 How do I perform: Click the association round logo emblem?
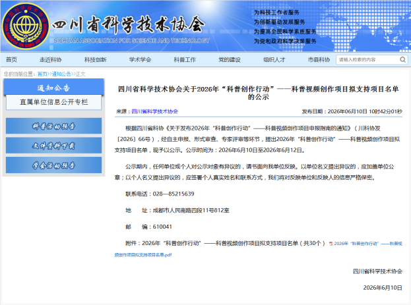coord(26,26)
